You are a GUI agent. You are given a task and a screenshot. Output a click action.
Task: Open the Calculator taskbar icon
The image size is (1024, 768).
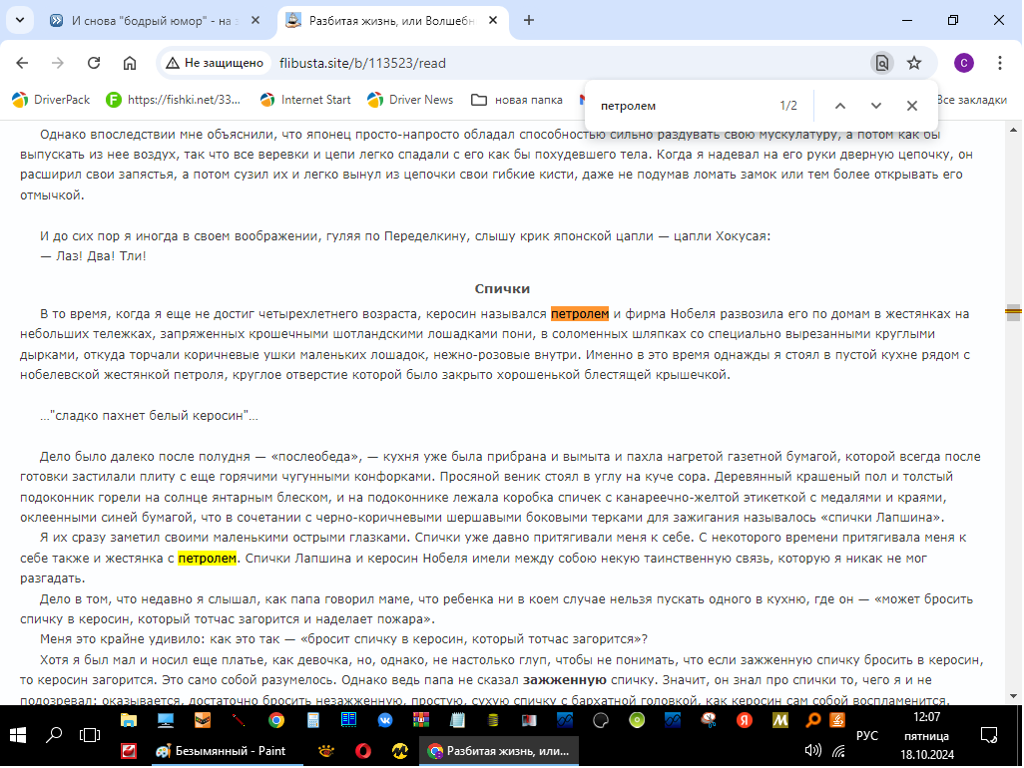[x=312, y=720]
